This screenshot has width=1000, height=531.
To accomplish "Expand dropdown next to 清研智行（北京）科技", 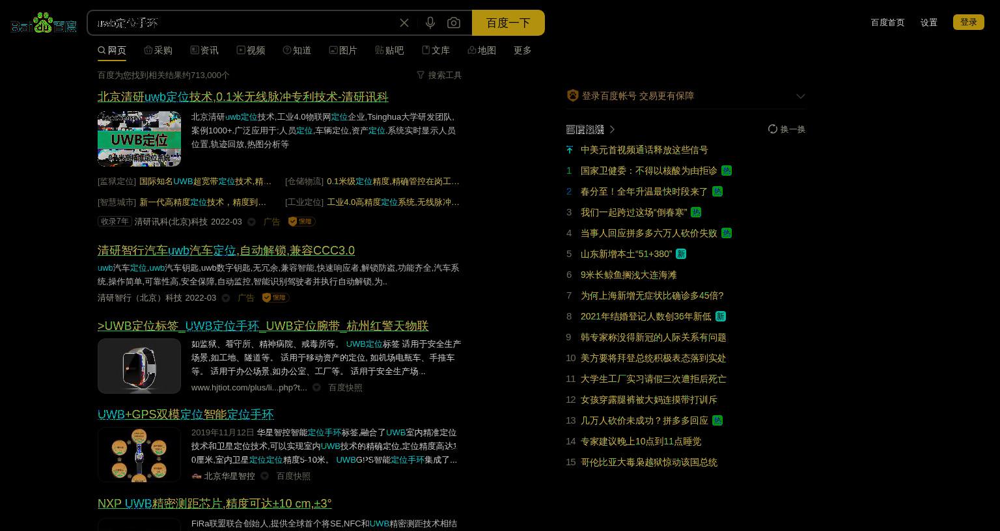I will (x=226, y=298).
